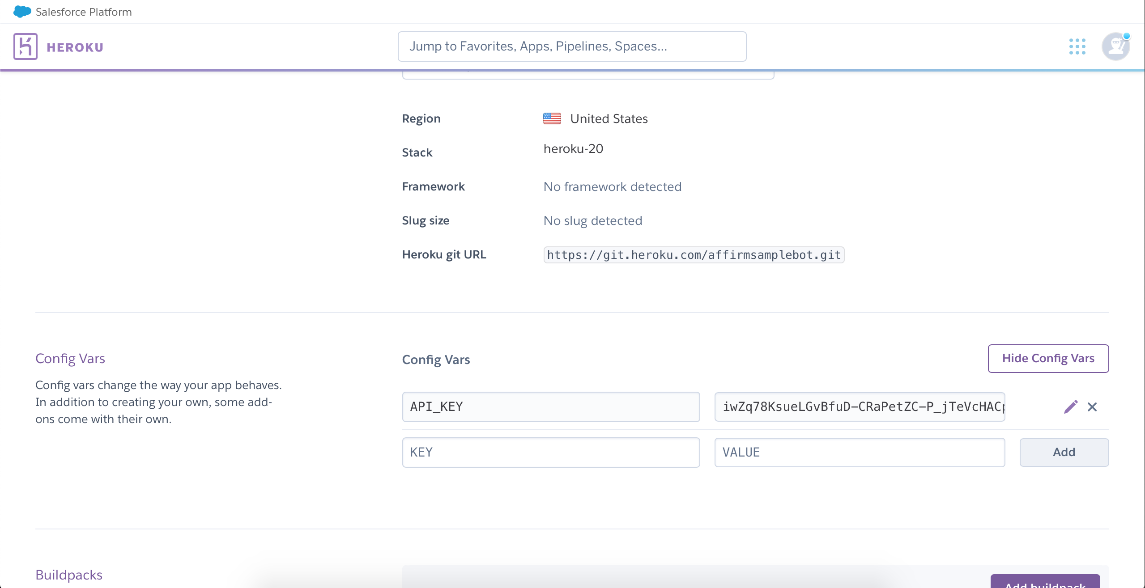Click the heroku-20 stack value
The height and width of the screenshot is (588, 1145).
coord(573,148)
